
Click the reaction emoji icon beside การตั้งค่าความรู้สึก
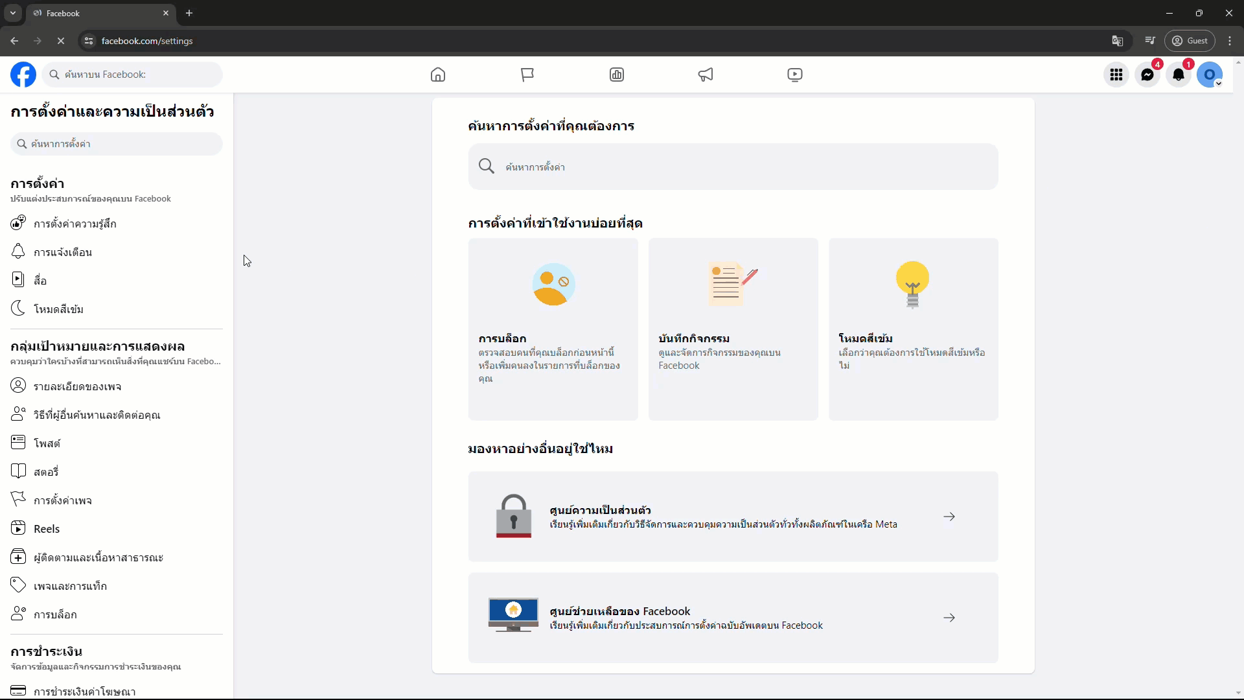click(18, 223)
